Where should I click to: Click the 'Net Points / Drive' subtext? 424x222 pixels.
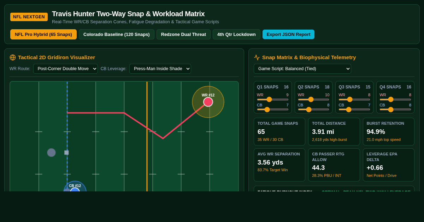coord(382,175)
